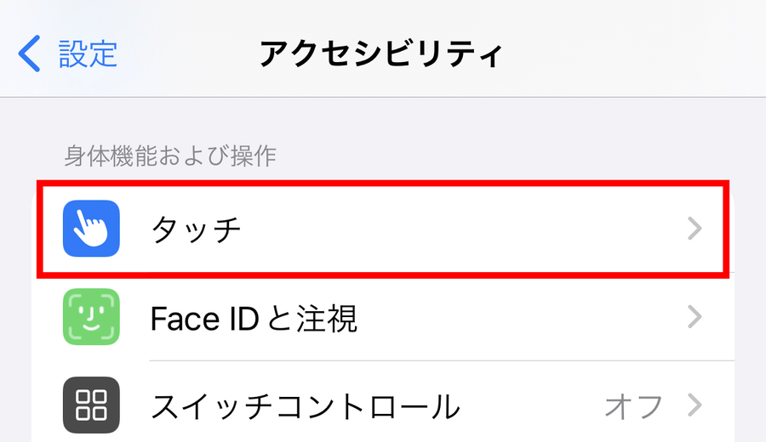Tap blank space in the タッチ row

[x=468, y=229]
